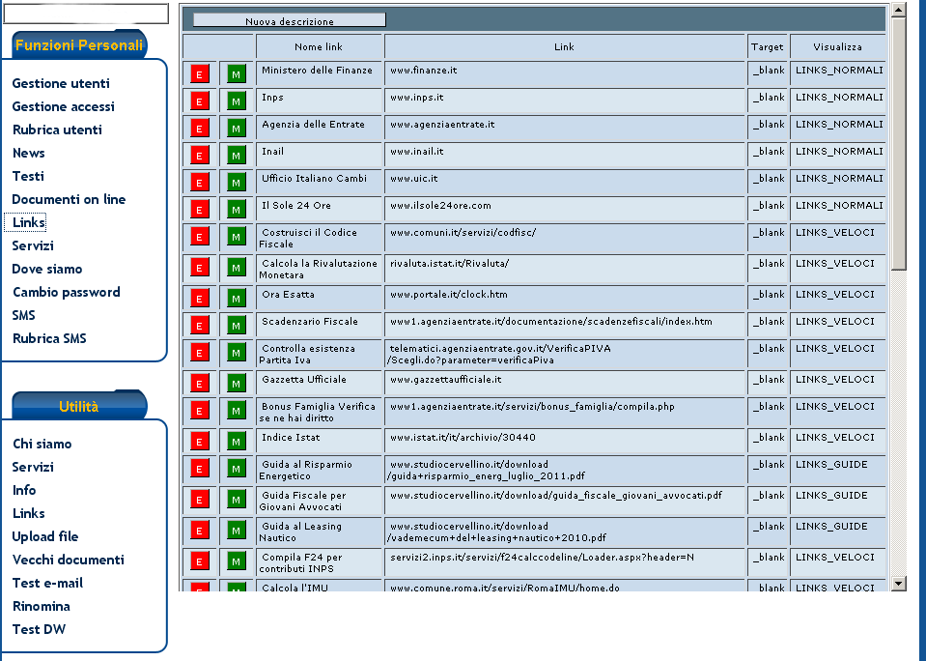Click the www.istat.it/it/archivio/30440 cell
The height and width of the screenshot is (661, 926).
coord(565,441)
